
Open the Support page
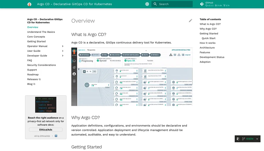(x=32, y=70)
